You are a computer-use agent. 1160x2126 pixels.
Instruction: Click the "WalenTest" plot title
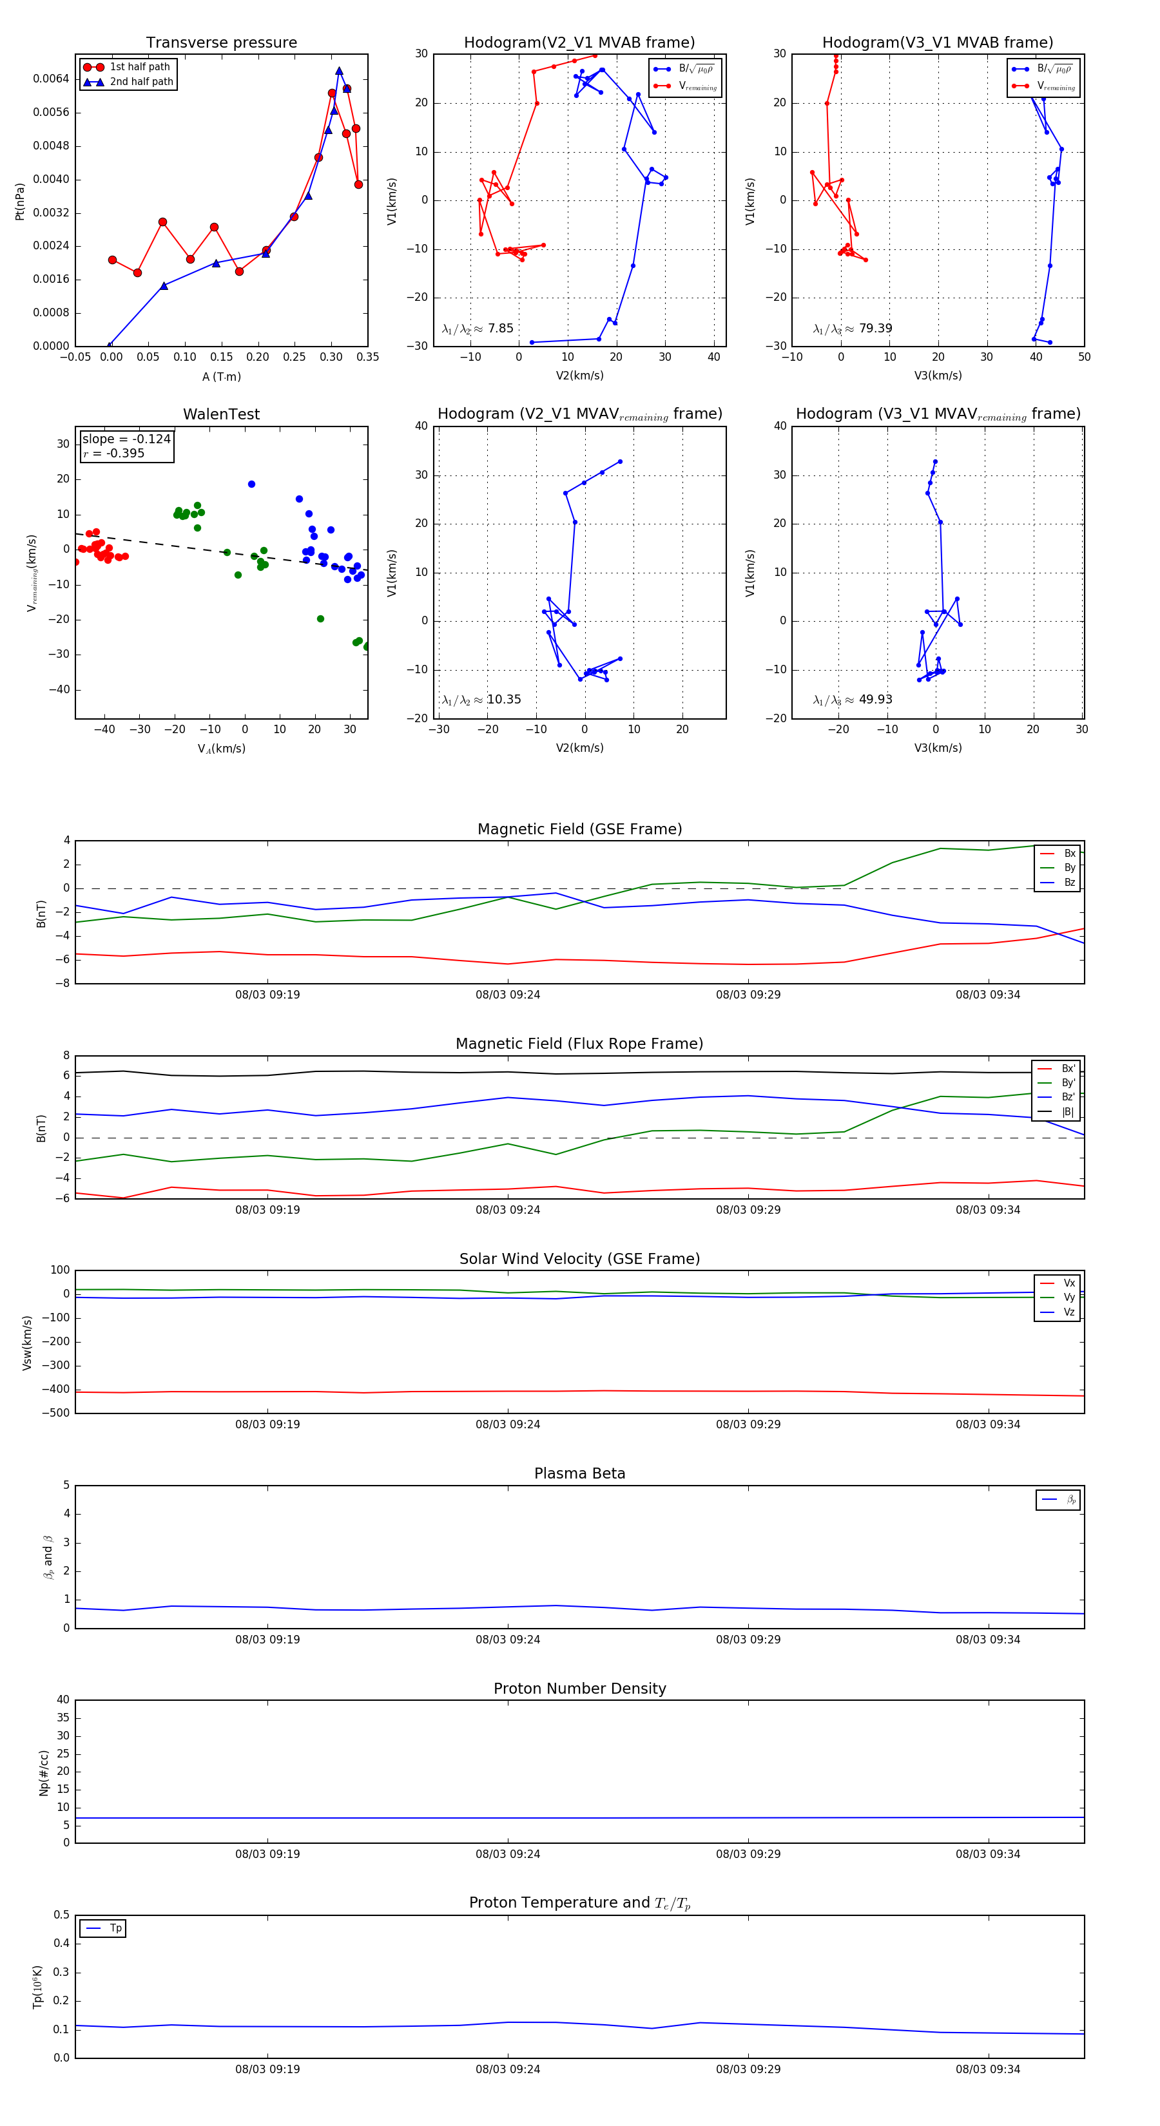[x=221, y=414]
